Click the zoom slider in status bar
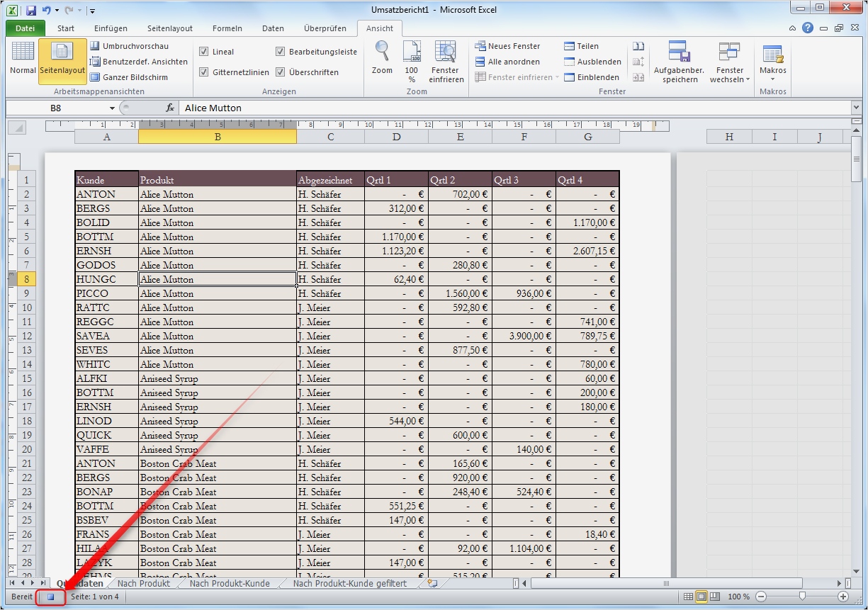The image size is (868, 610). 802,597
